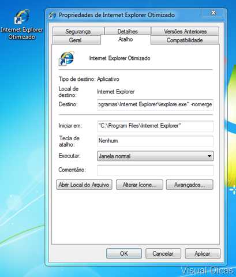The width and height of the screenshot is (236, 277).
Task: Select the Atalho tab
Action: (126, 39)
